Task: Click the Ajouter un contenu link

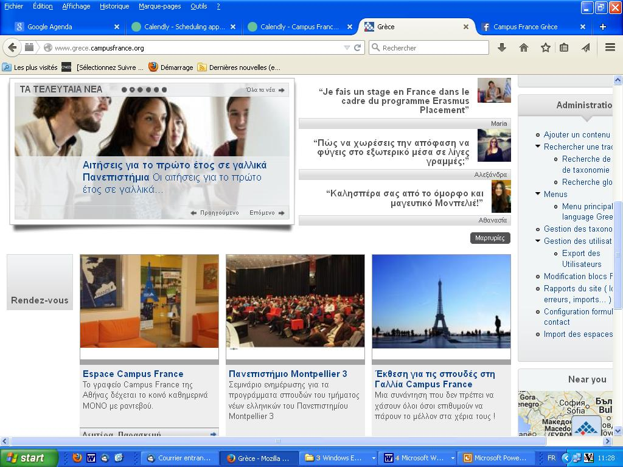Action: (577, 134)
